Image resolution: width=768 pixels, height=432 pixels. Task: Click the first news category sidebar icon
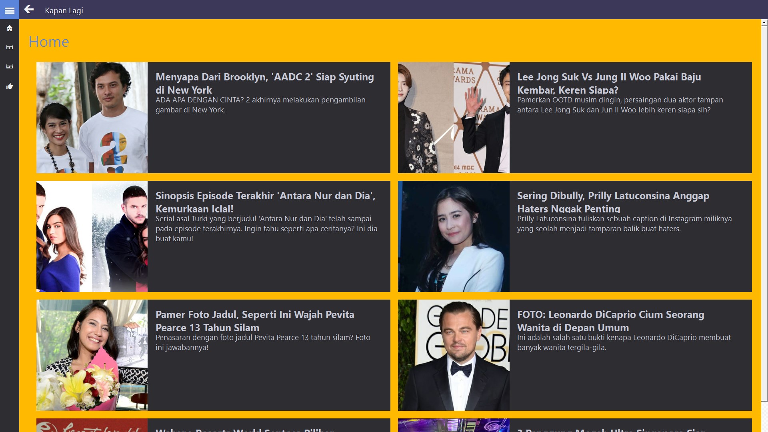pyautogui.click(x=10, y=48)
